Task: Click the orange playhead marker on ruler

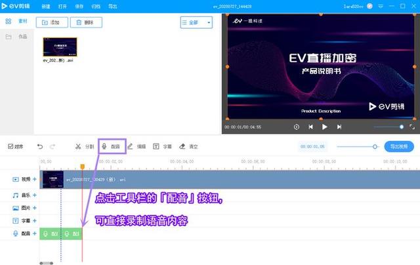Action: pyautogui.click(x=83, y=167)
